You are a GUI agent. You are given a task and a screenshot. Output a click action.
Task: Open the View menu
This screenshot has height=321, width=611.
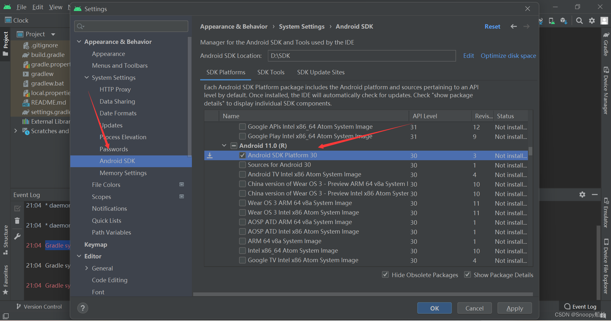(x=56, y=7)
